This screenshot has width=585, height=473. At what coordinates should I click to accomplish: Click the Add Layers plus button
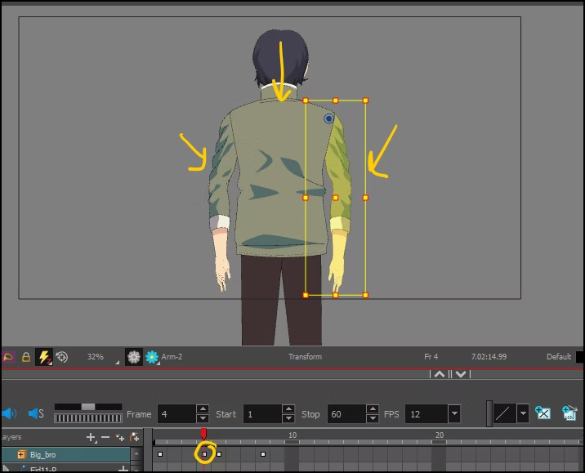tap(91, 437)
